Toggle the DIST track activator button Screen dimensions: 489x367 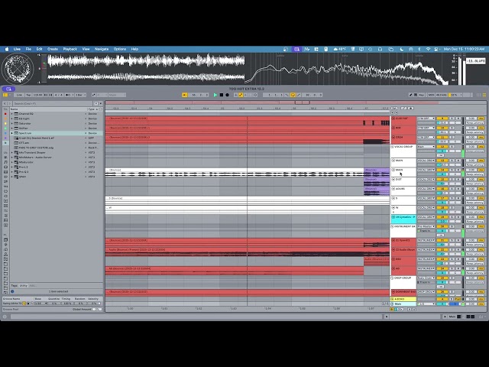[442, 180]
